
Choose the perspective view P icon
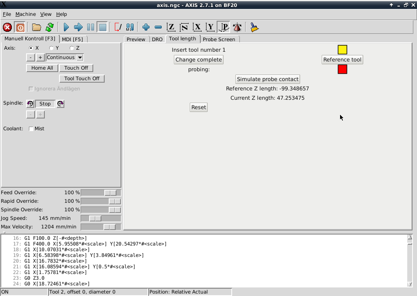click(224, 27)
